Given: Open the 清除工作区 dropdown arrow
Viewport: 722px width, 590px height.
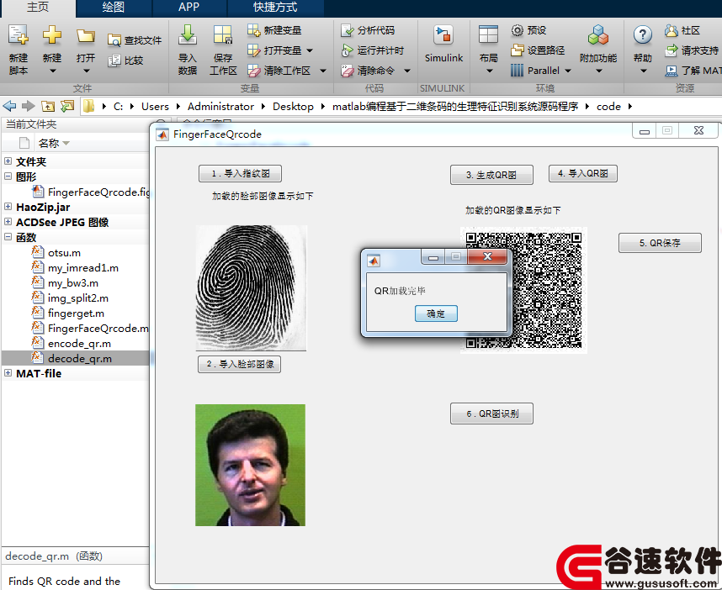Looking at the screenshot, I should [x=323, y=71].
